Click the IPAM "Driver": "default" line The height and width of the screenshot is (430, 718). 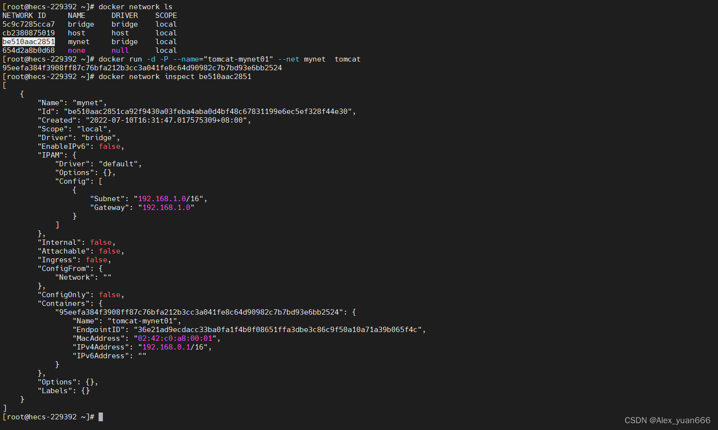click(99, 164)
